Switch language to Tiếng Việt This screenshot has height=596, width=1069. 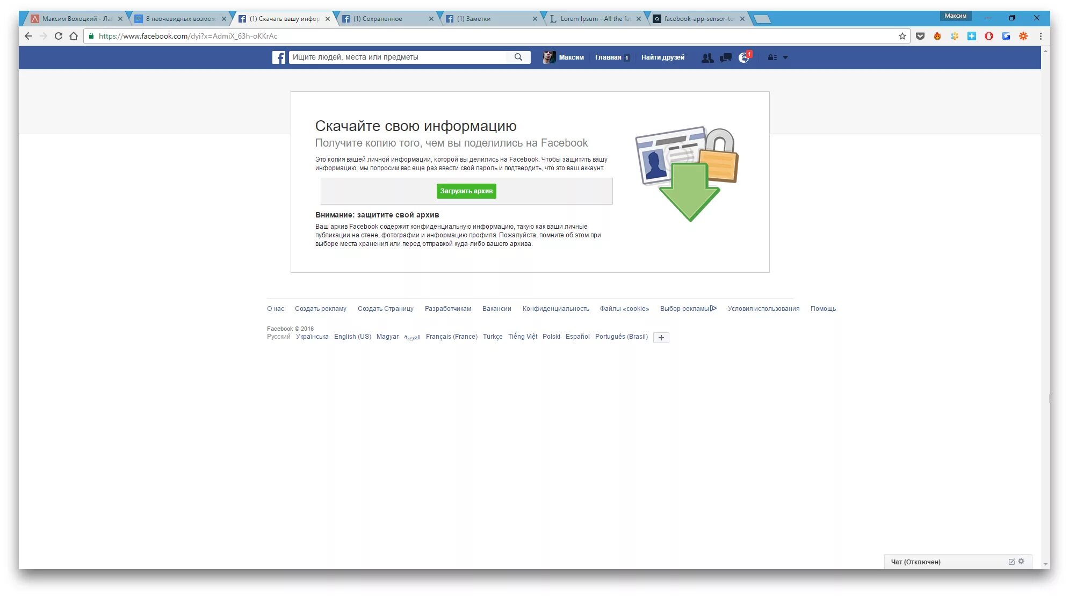(x=523, y=337)
